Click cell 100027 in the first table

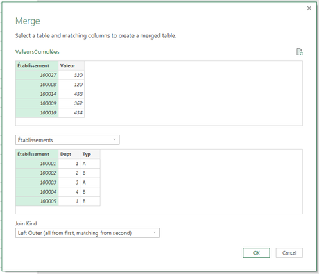pyautogui.click(x=37, y=75)
